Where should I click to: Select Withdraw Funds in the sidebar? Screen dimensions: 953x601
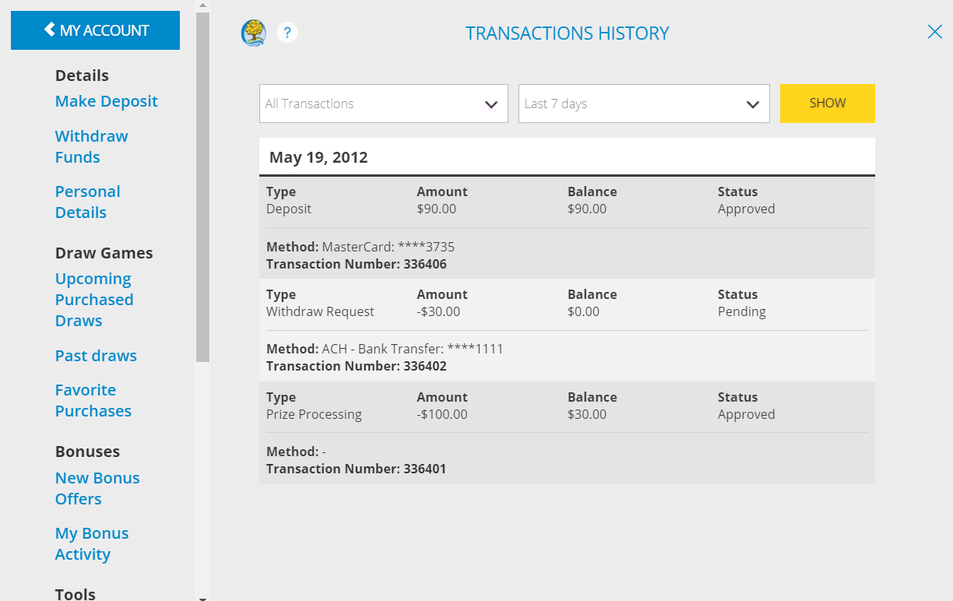pos(91,146)
